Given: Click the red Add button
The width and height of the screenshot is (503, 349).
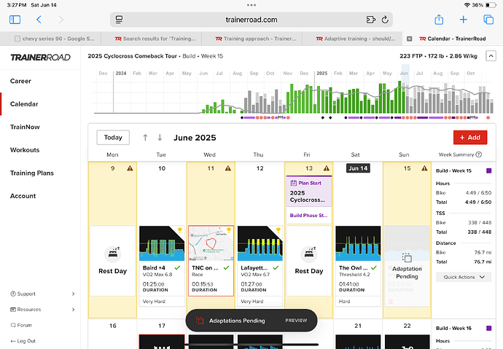Looking at the screenshot, I should click(x=470, y=138).
